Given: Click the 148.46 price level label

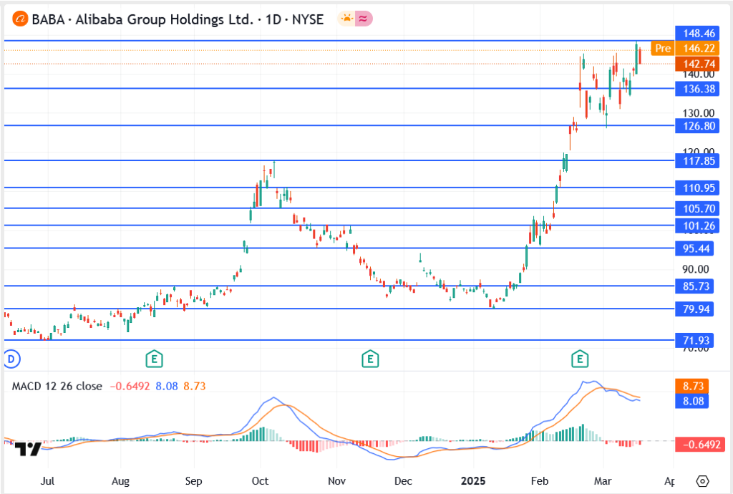Looking at the screenshot, I should click(x=699, y=33).
